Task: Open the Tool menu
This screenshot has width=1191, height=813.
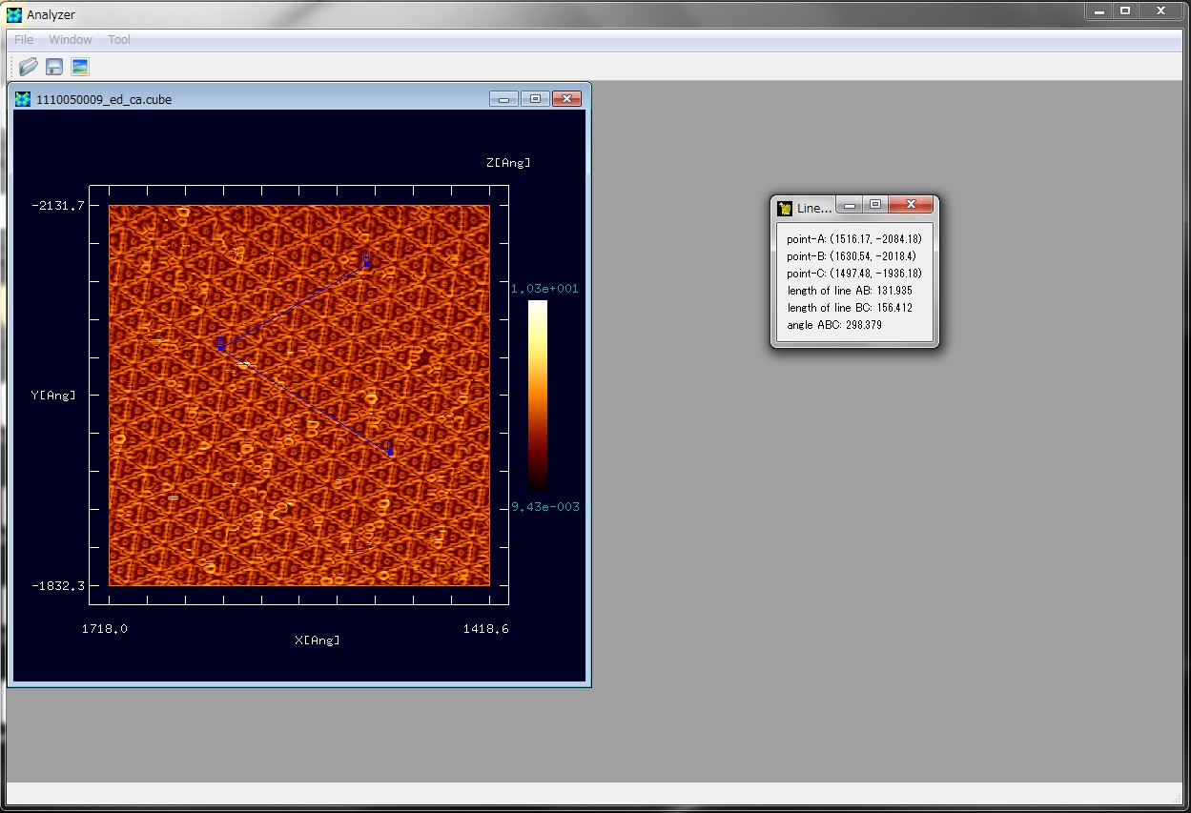Action: 119,40
